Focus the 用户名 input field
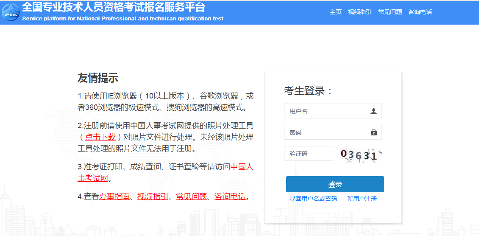Screen dimensions: 479x236 [x=326, y=111]
